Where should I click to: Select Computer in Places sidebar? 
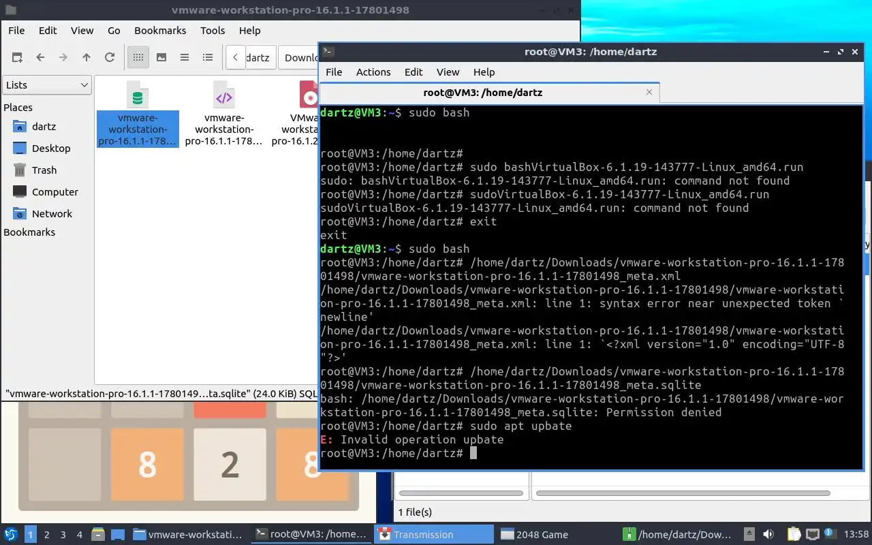tap(54, 192)
